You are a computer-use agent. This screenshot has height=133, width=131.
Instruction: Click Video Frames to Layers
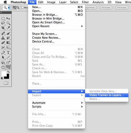point(107,95)
